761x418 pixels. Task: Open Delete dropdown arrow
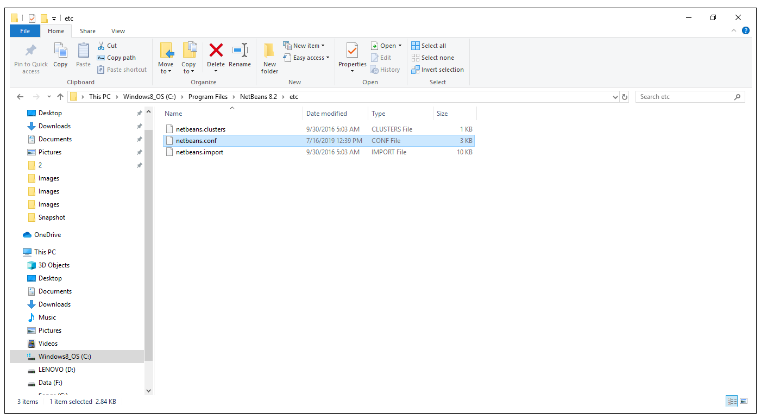pos(216,71)
